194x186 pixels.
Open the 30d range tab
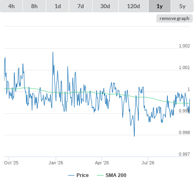pyautogui.click(x=105, y=6)
